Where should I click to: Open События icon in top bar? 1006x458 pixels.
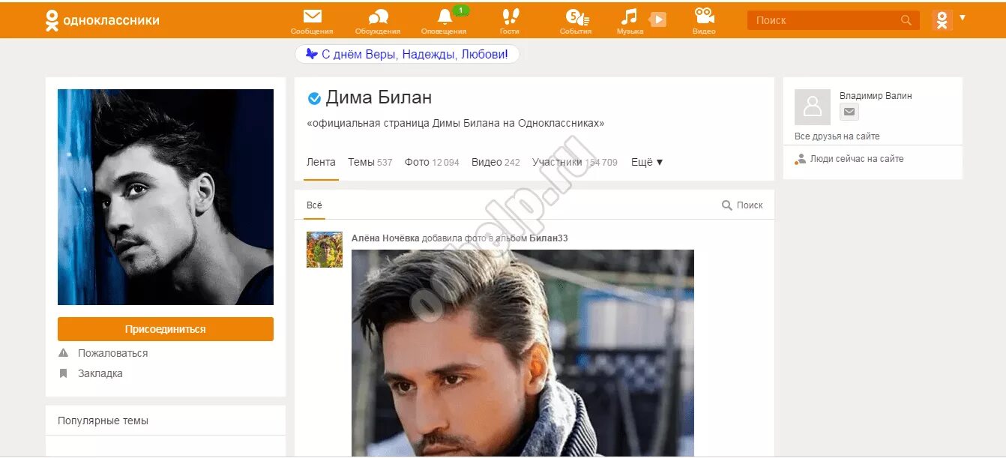coord(576,16)
